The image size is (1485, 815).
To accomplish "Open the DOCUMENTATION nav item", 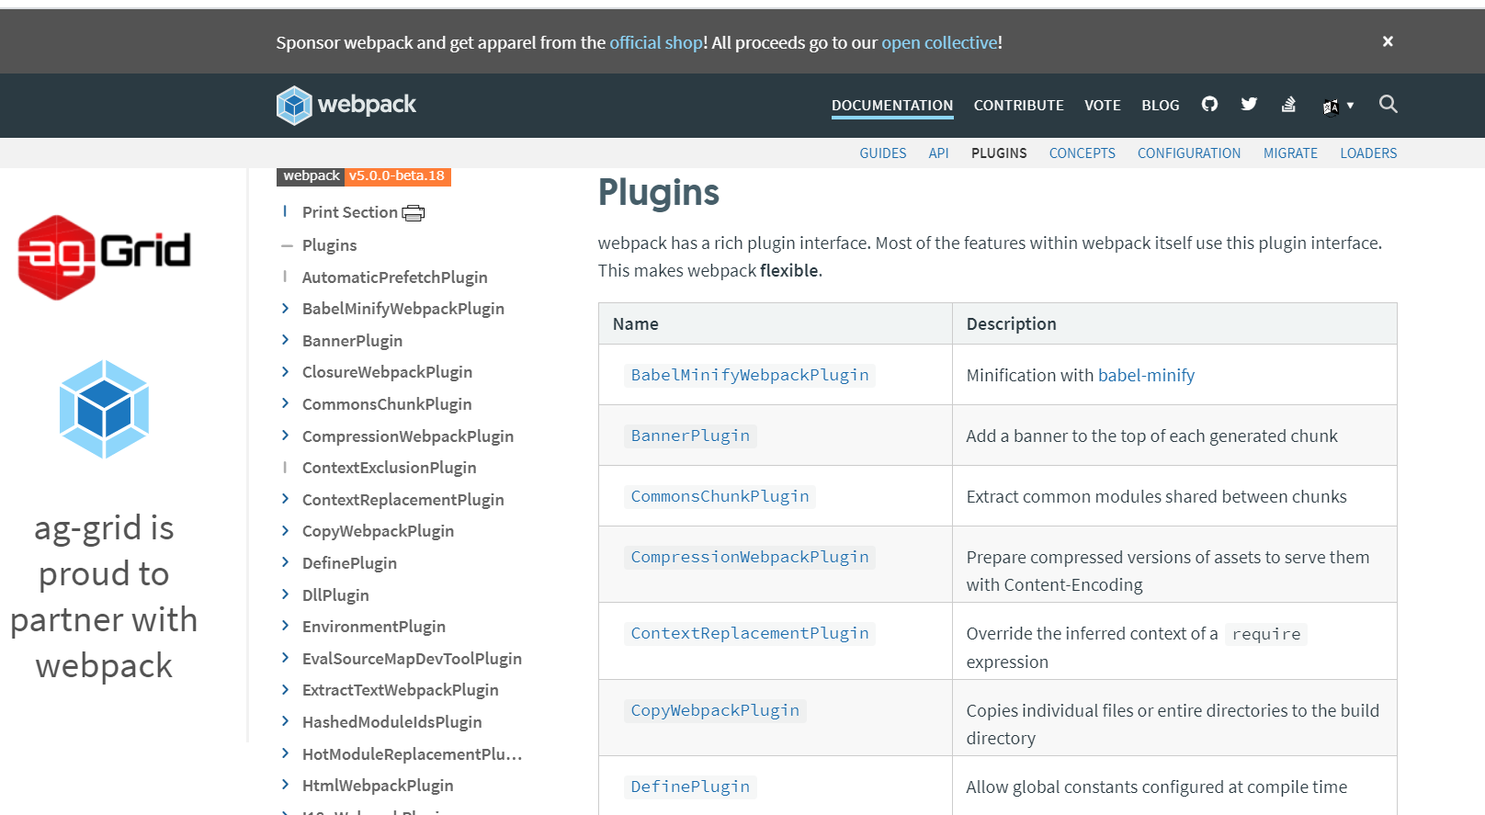I will (892, 106).
